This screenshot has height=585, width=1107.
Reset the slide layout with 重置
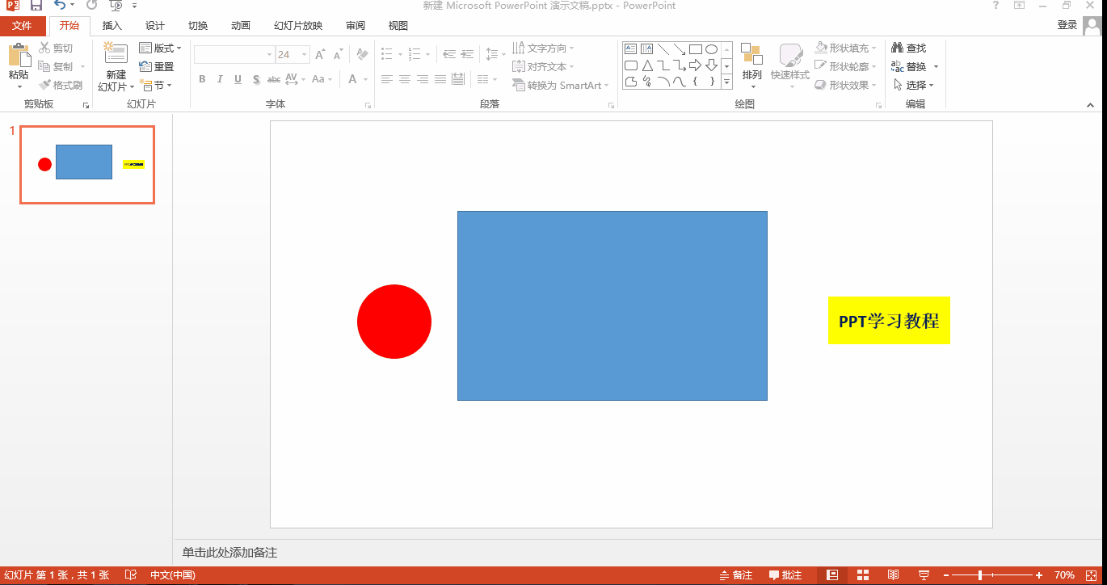157,67
